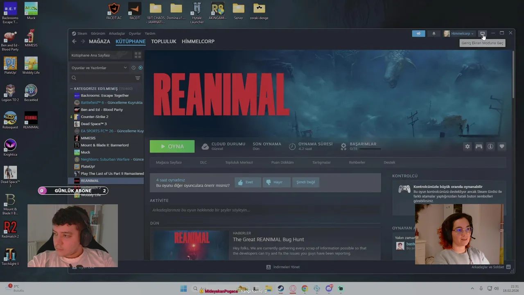Screen dimensions: 524x295
Task: Switch to the TOPLULUK tab
Action: point(163,41)
